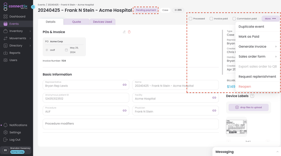Collapse sidebar using the blue arrow icon
Image resolution: width=281 pixels, height=156 pixels.
coord(33,7)
